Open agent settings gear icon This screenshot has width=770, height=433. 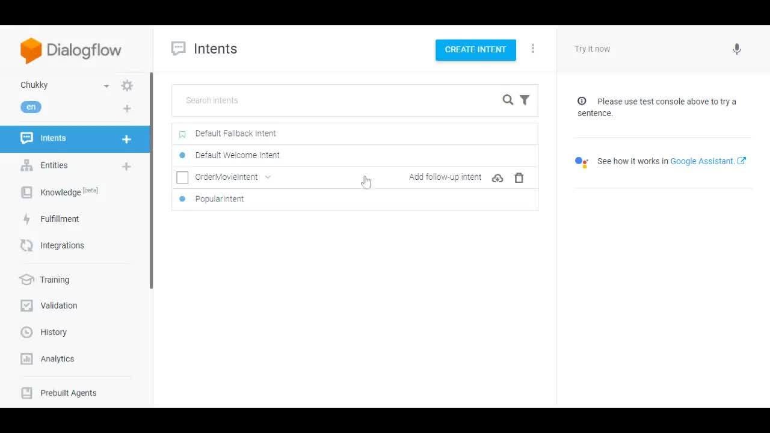pos(127,85)
